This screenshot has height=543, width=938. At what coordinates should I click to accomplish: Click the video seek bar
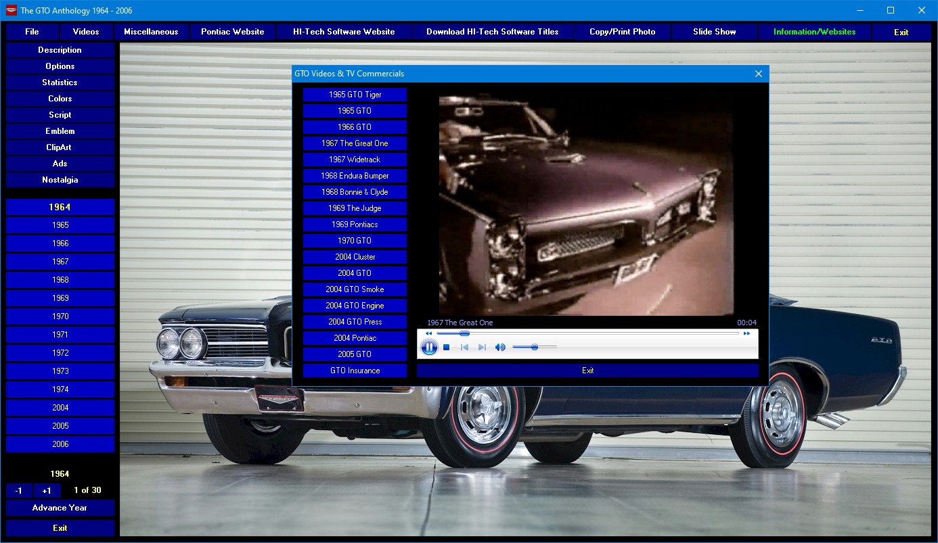coord(587,333)
